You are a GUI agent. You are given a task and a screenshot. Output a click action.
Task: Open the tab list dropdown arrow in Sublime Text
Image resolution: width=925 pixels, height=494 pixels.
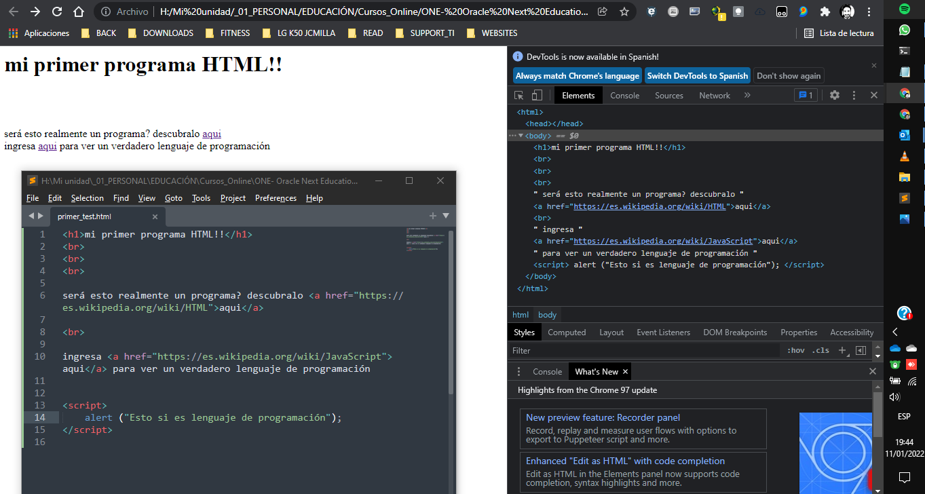pos(446,216)
